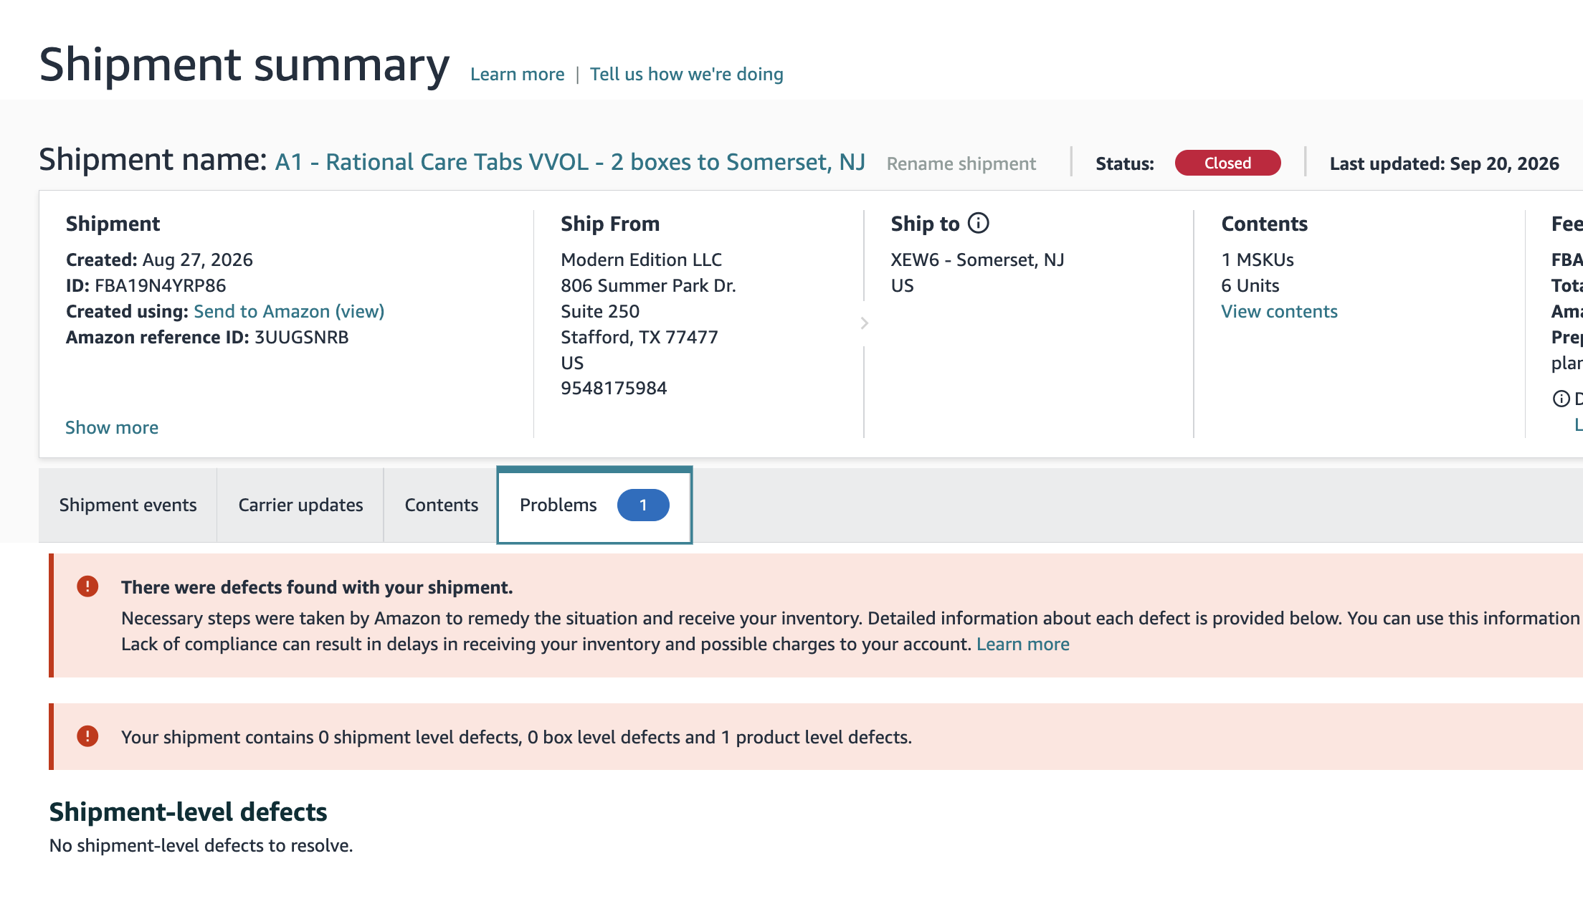Open Learn more in the defects alert
This screenshot has width=1583, height=899.
click(x=1023, y=644)
